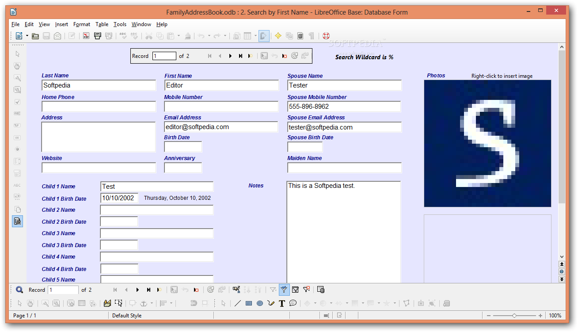578x332 pixels.
Task: Select the Freeform Line tool
Action: click(271, 303)
